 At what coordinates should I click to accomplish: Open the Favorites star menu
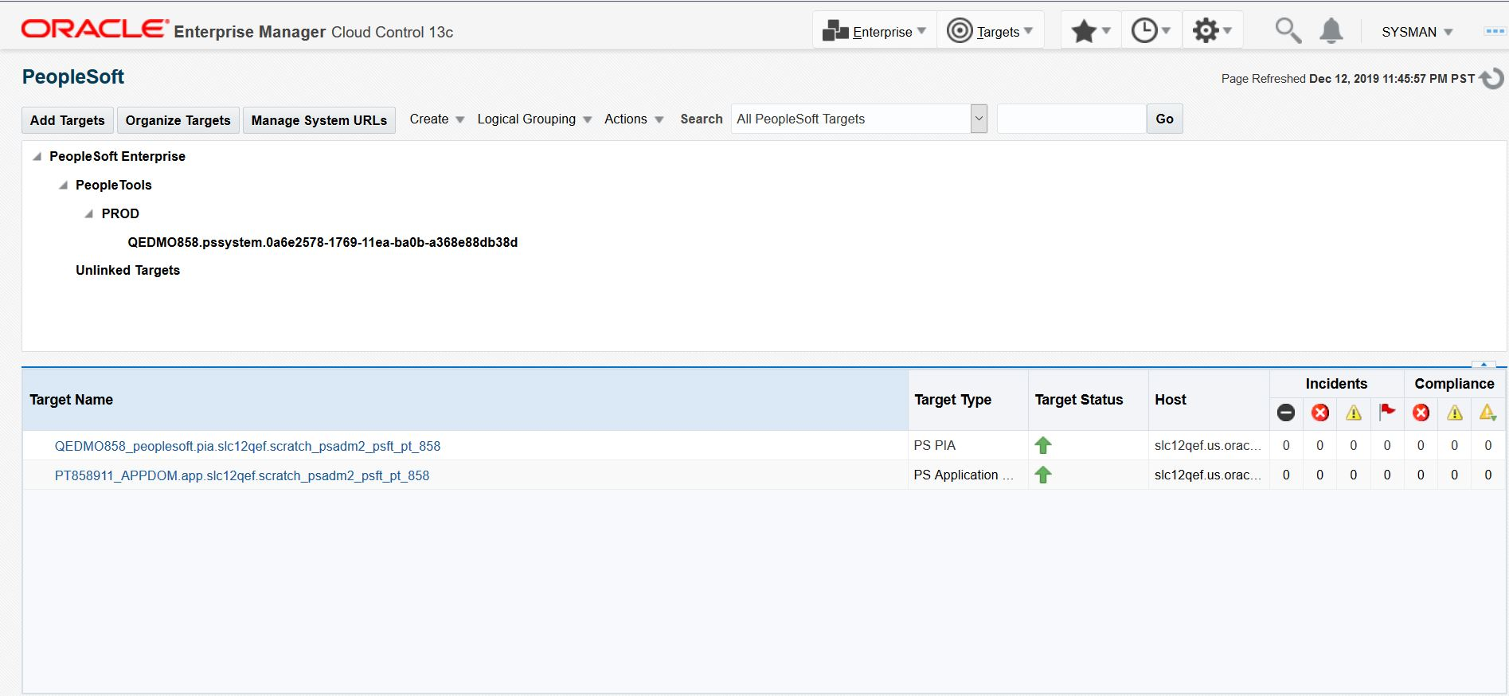[1090, 31]
